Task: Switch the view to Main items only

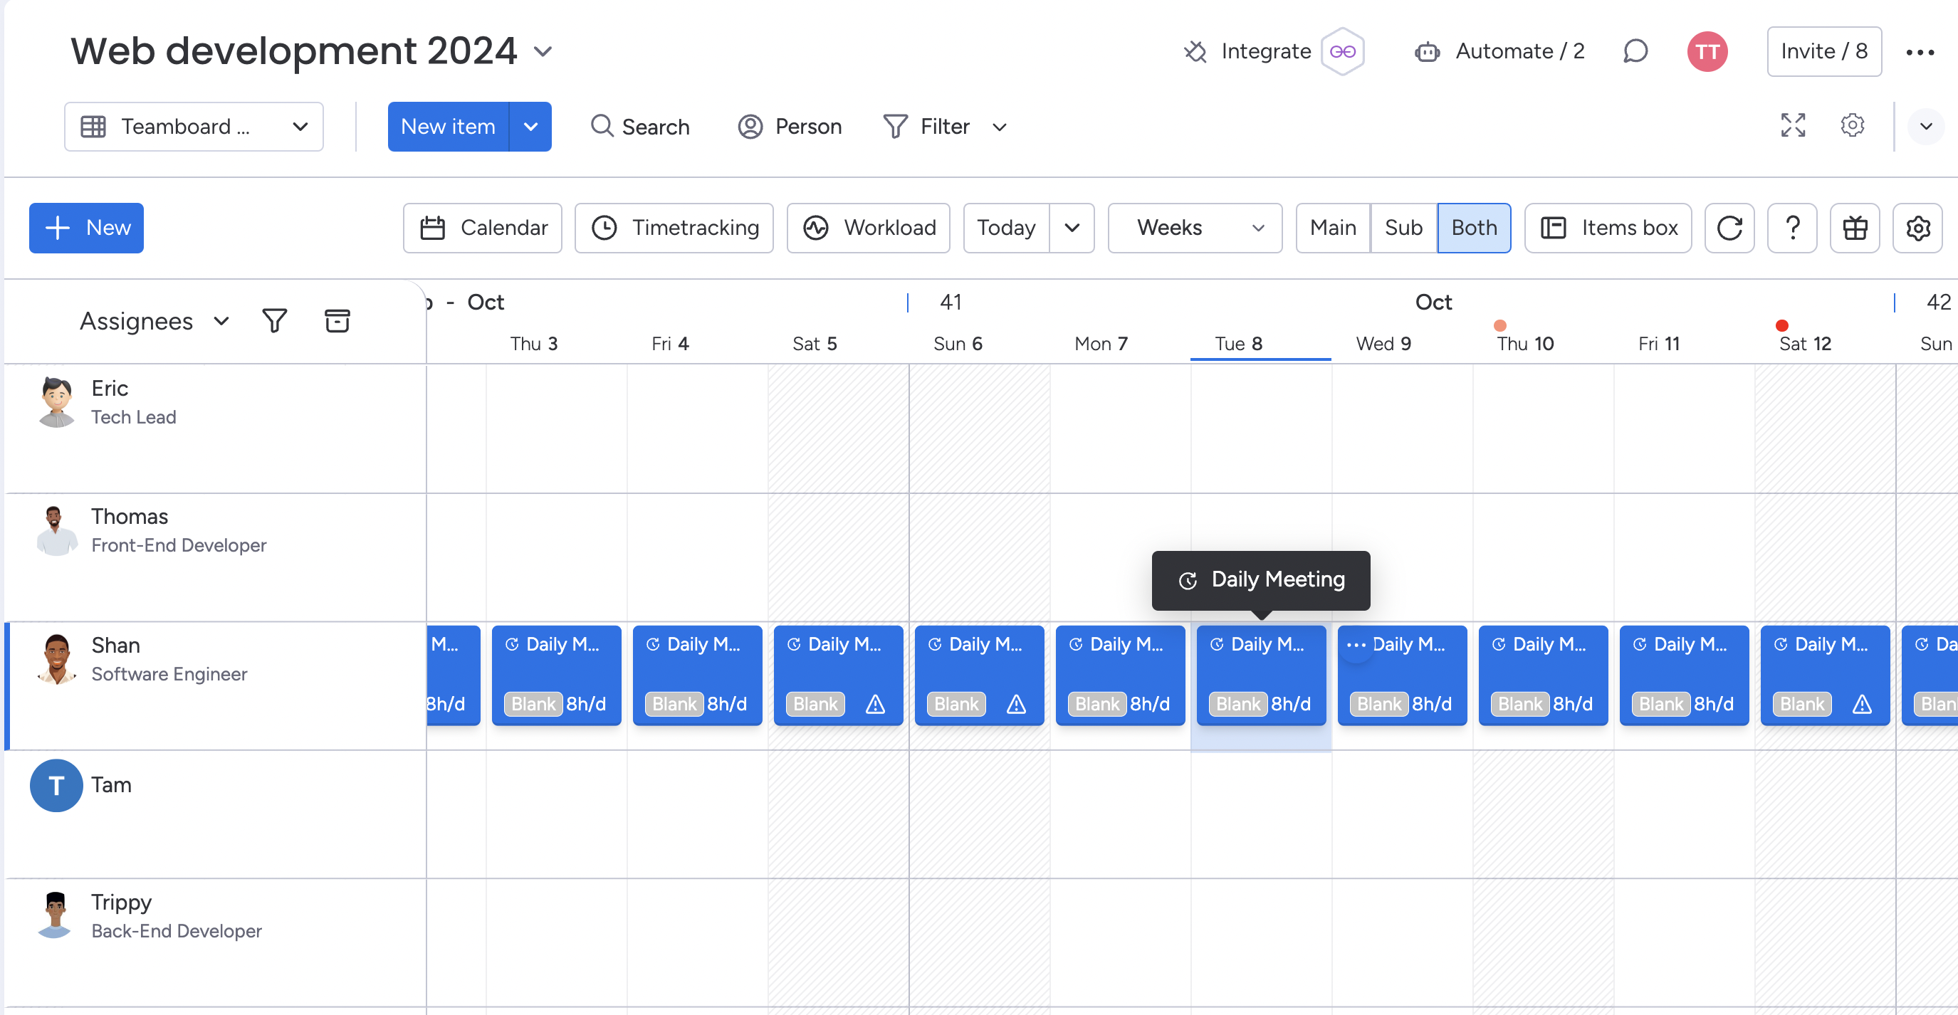Action: (1332, 228)
